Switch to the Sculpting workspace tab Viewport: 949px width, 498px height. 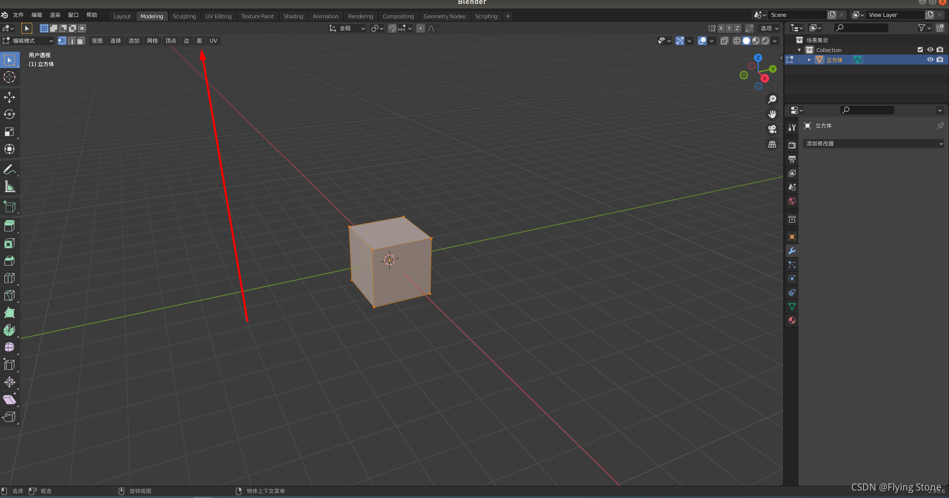(184, 16)
